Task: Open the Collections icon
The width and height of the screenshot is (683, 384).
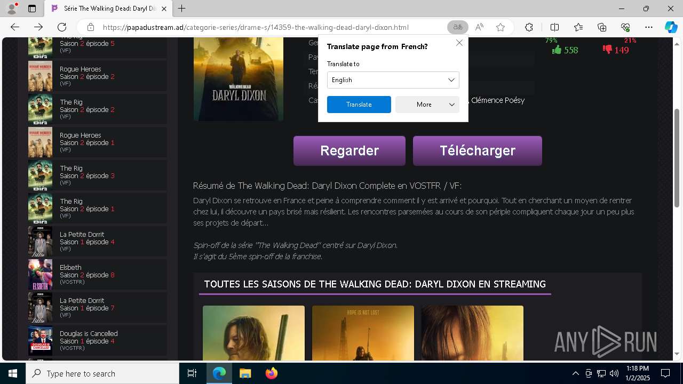Action: coord(602,27)
